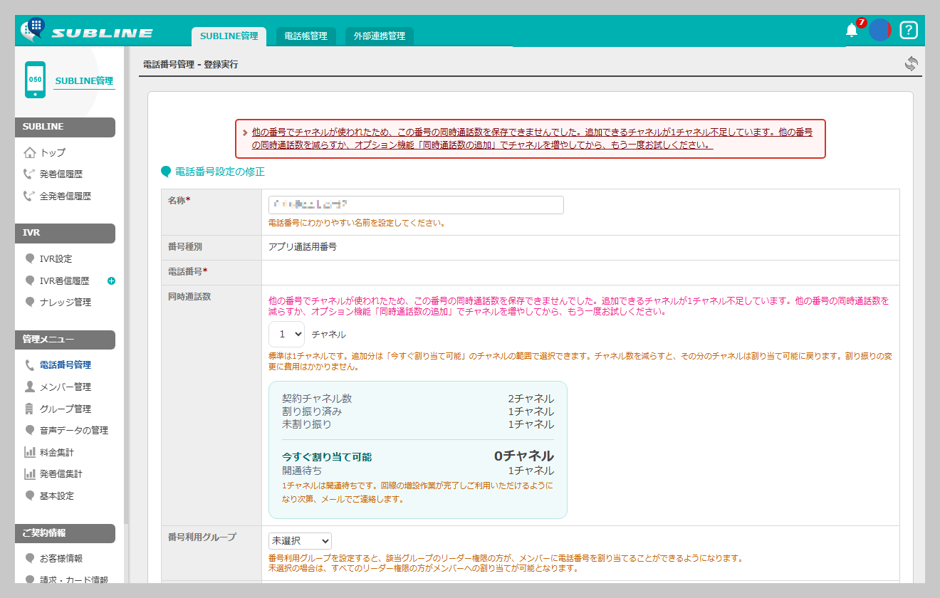Open お客様情報 in the sidebar
The image size is (940, 598).
click(61, 558)
